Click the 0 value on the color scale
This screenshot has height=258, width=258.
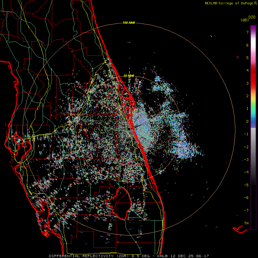coord(247,122)
